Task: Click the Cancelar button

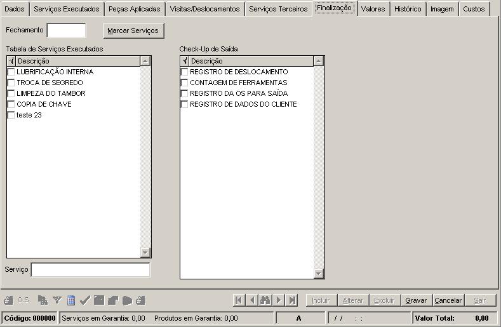Action: (448, 300)
